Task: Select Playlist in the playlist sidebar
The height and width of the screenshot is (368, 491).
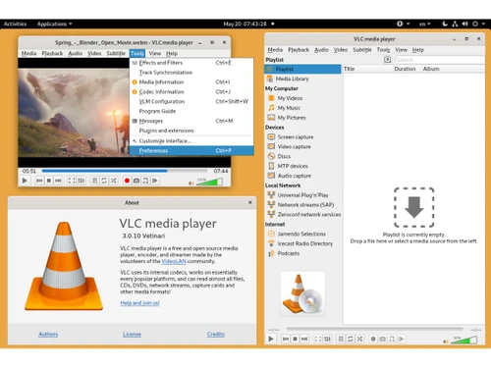Action: click(x=302, y=69)
